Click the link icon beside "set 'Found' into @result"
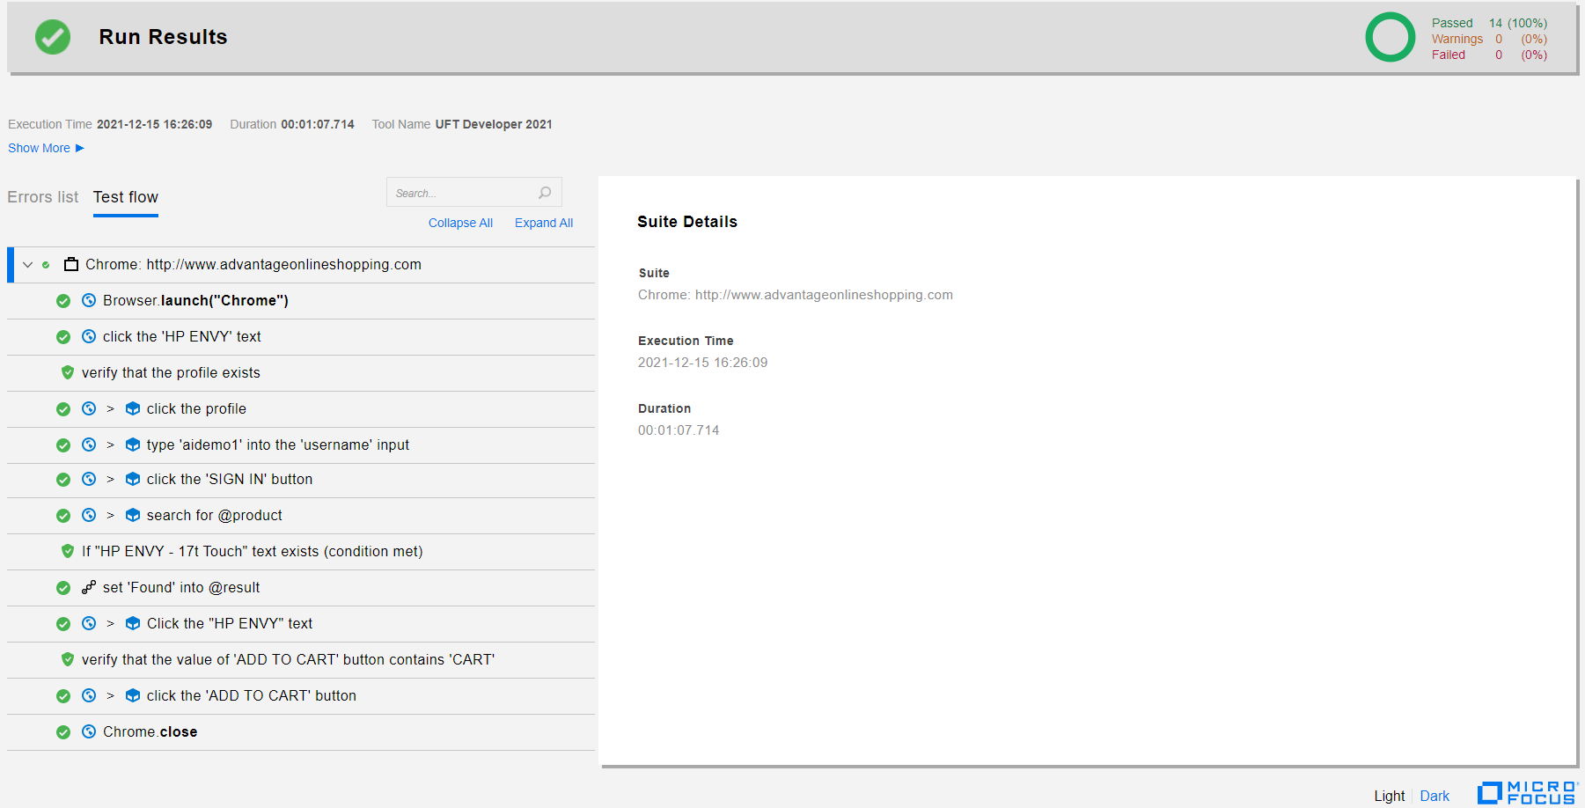1585x808 pixels. [89, 587]
